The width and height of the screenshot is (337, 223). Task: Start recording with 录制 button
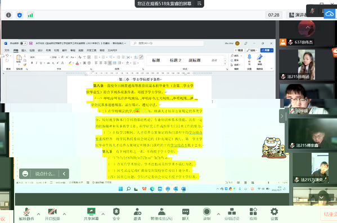(206, 214)
